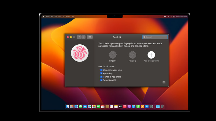The height and width of the screenshot is (121, 216).
Task: Click the battery status icon
Action: pyautogui.click(x=165, y=17)
